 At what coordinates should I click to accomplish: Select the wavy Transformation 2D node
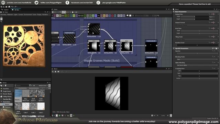click(69, 38)
